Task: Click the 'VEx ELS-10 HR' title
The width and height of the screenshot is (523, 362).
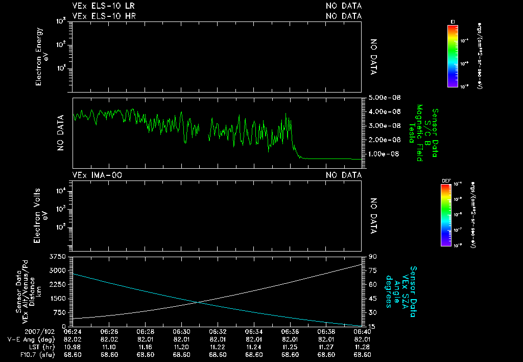Action: click(104, 16)
